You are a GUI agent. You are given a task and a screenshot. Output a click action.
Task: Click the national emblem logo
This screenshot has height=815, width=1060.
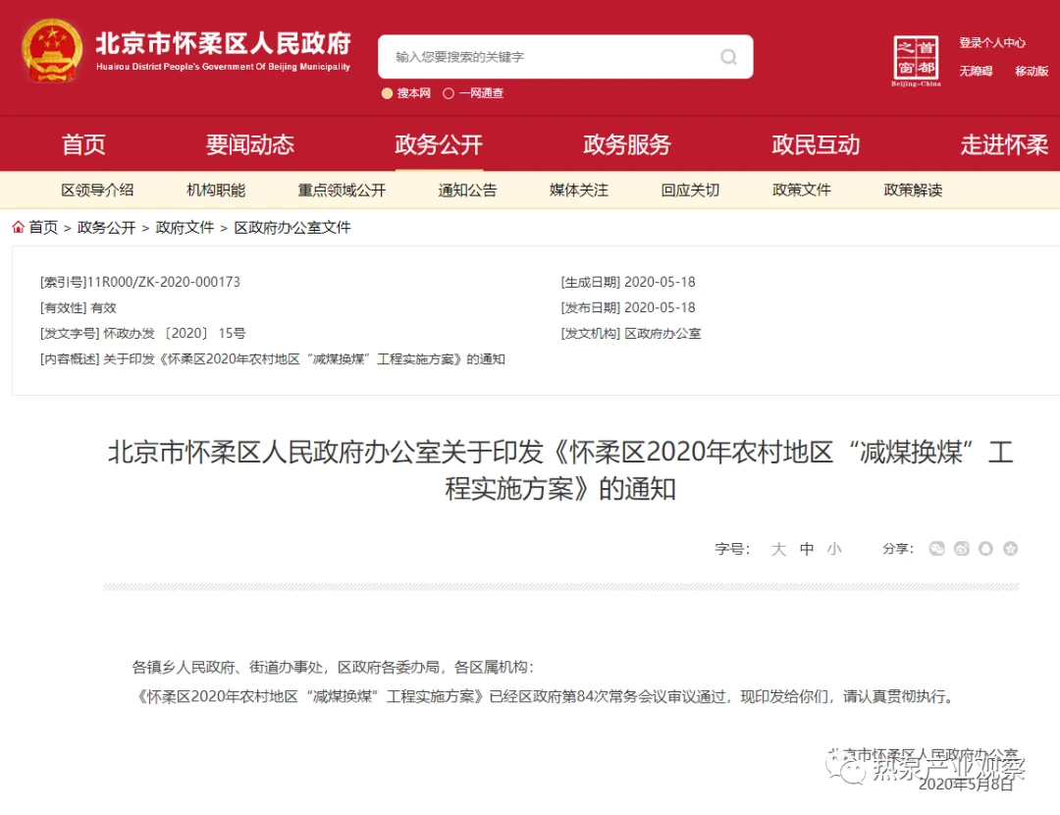tap(53, 52)
